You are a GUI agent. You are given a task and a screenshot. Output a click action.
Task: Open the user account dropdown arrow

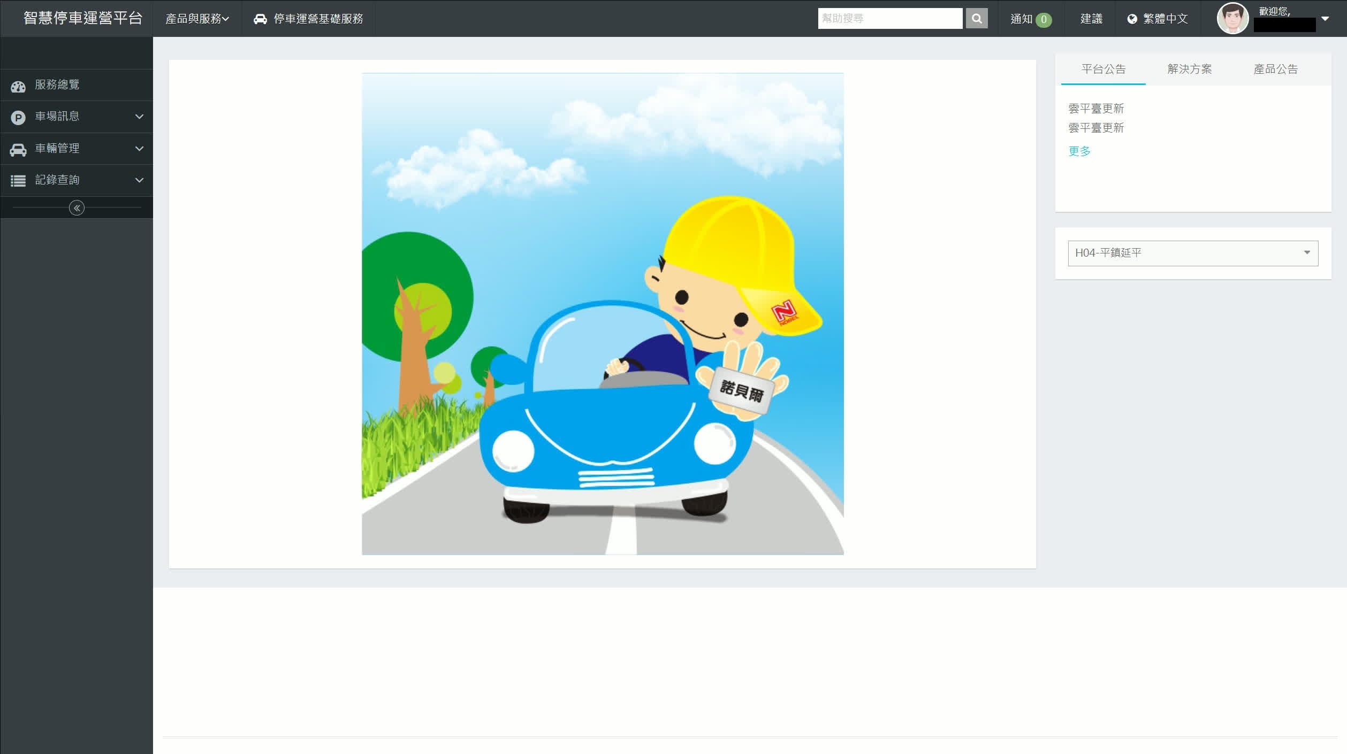tap(1325, 19)
